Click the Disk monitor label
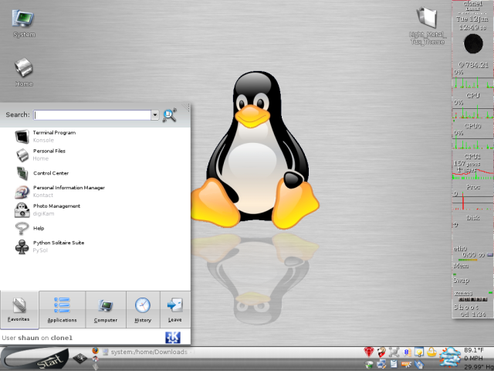The image size is (494, 371). coord(473,218)
